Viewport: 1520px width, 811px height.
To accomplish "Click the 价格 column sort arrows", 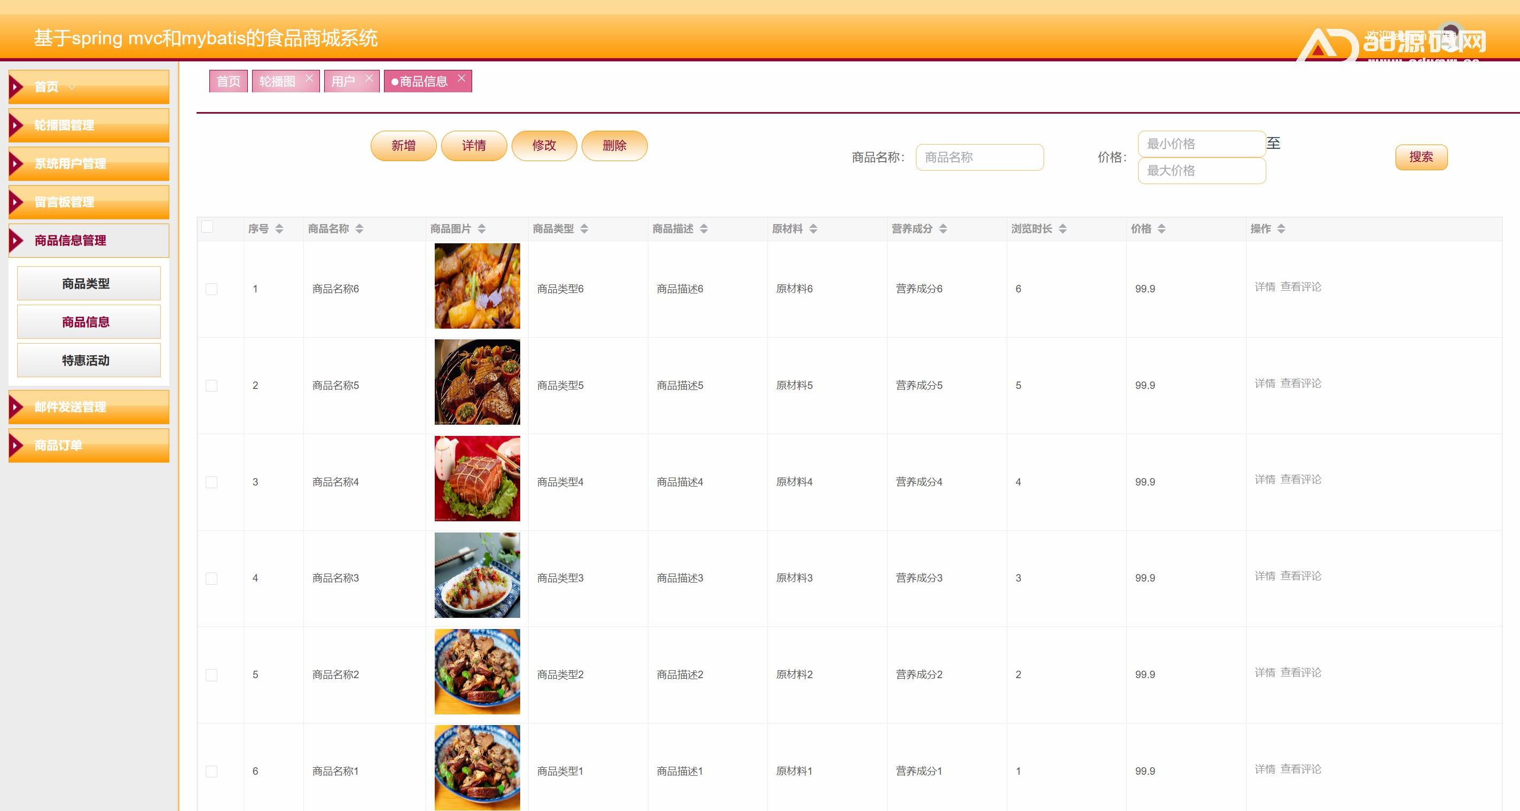I will coord(1161,229).
